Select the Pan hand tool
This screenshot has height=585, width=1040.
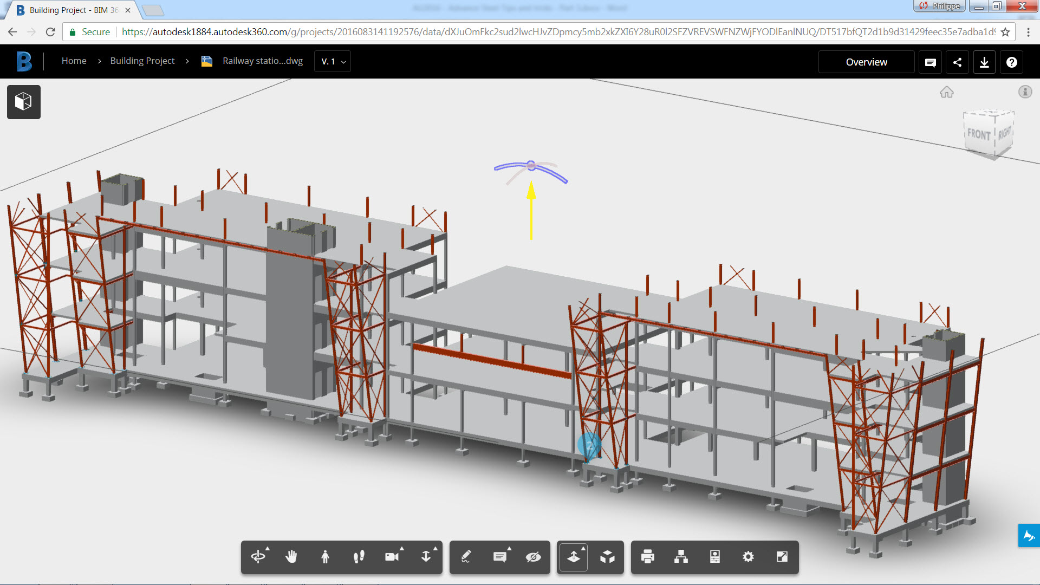pos(291,557)
